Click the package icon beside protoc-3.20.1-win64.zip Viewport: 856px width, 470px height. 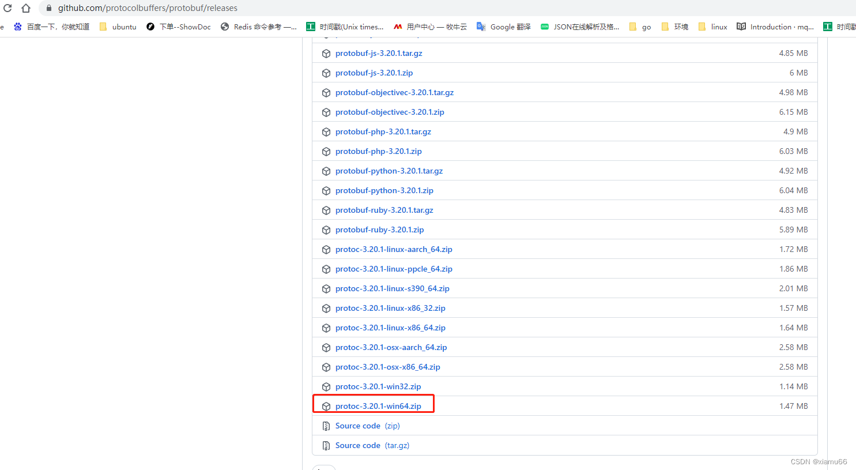[x=326, y=406]
